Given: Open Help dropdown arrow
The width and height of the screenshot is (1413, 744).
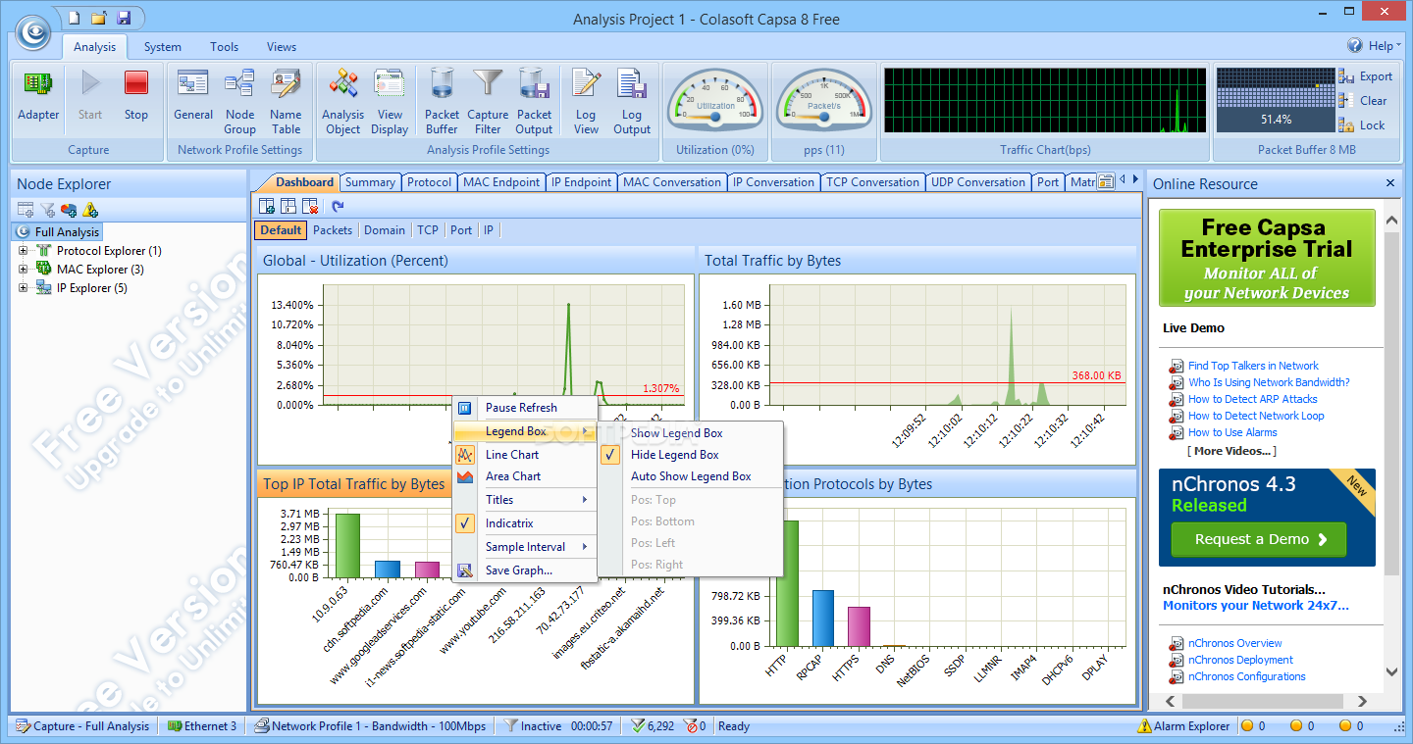Looking at the screenshot, I should click(1400, 46).
